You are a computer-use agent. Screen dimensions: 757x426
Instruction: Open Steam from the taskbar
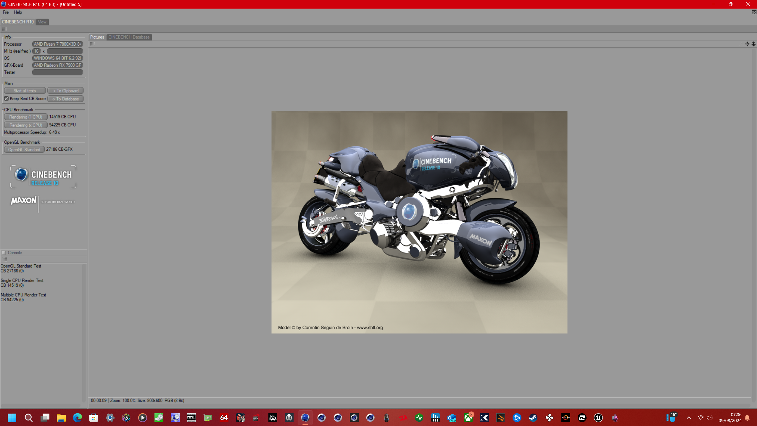click(533, 418)
